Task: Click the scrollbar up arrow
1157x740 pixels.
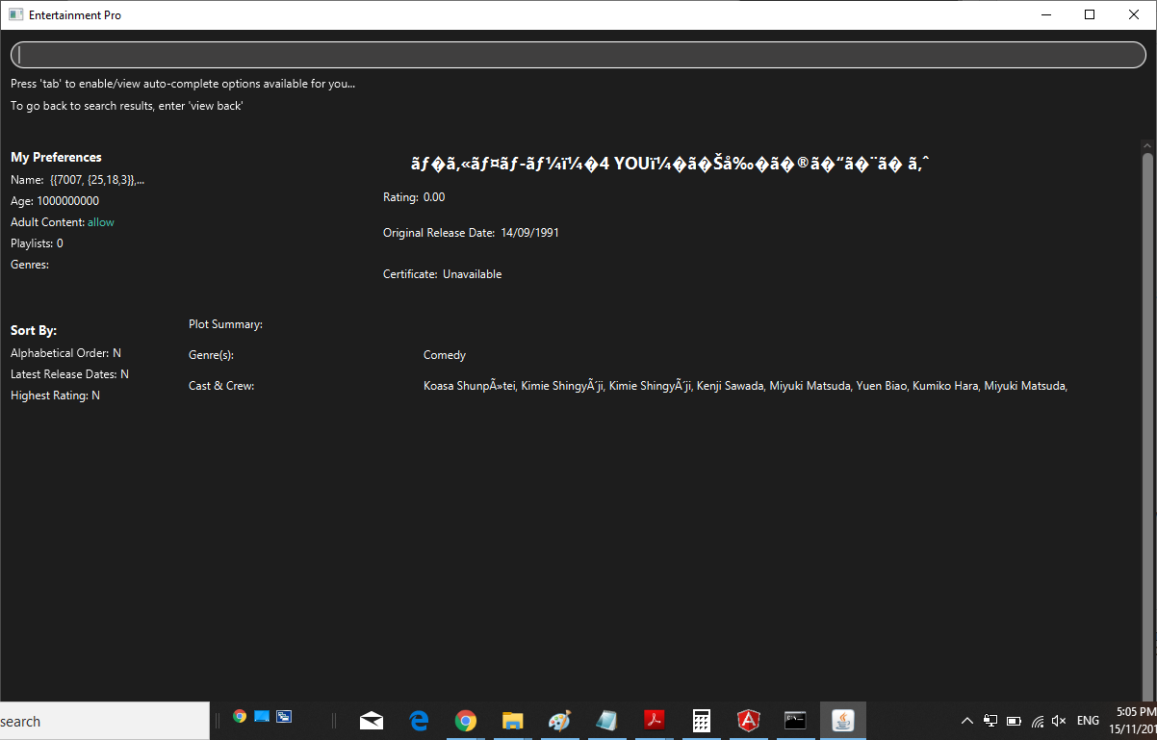Action: 1147,144
